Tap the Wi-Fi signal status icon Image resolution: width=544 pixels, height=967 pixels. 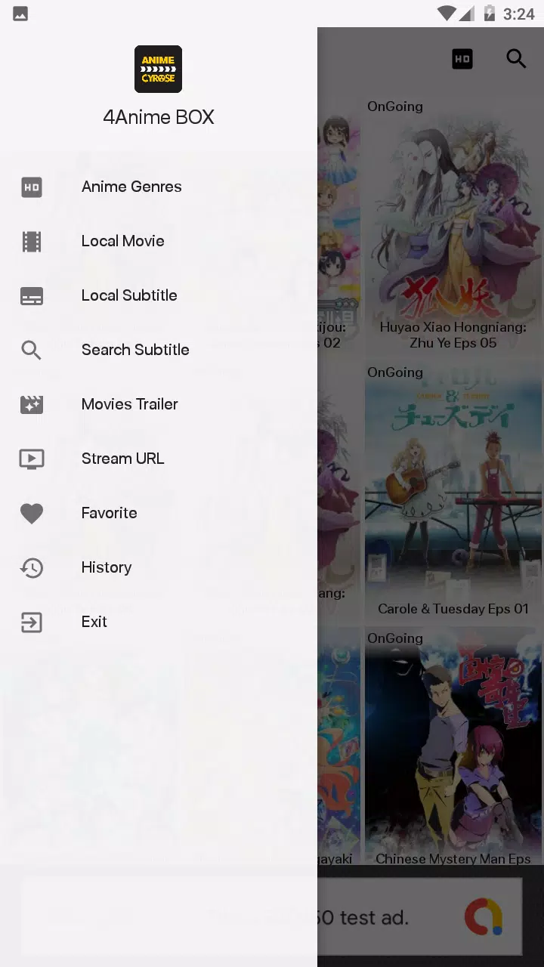click(x=447, y=14)
